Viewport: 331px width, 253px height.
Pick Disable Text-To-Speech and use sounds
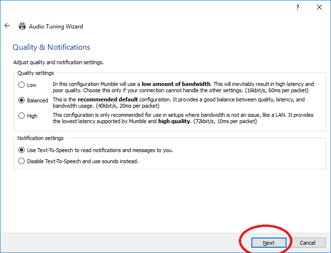[x=21, y=161]
